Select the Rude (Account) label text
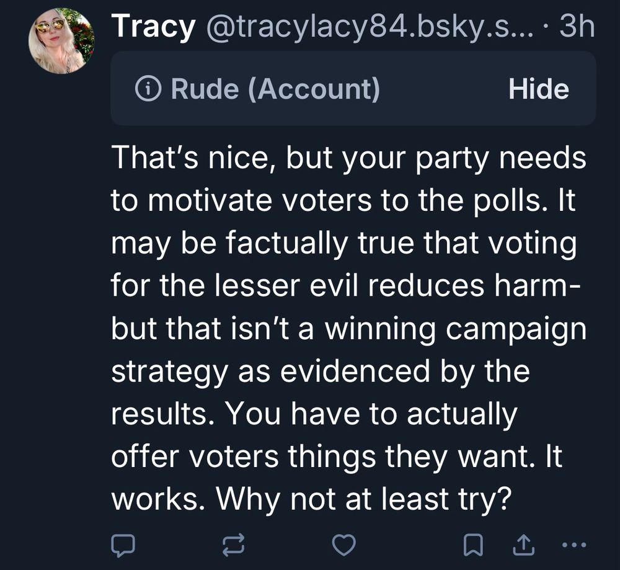This screenshot has height=570, width=620. [275, 89]
